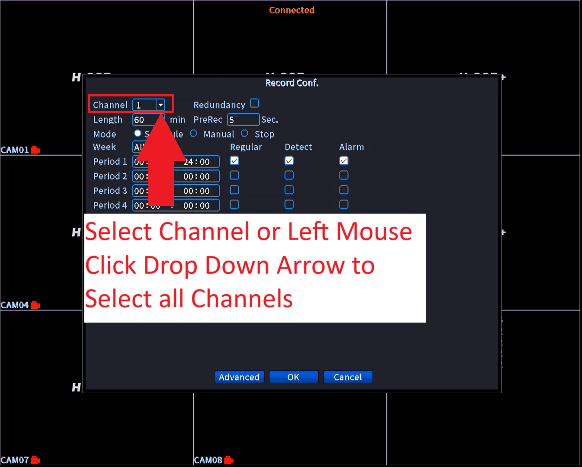The width and height of the screenshot is (582, 467).
Task: Tick Period 2 Regular checkbox
Action: pos(234,175)
